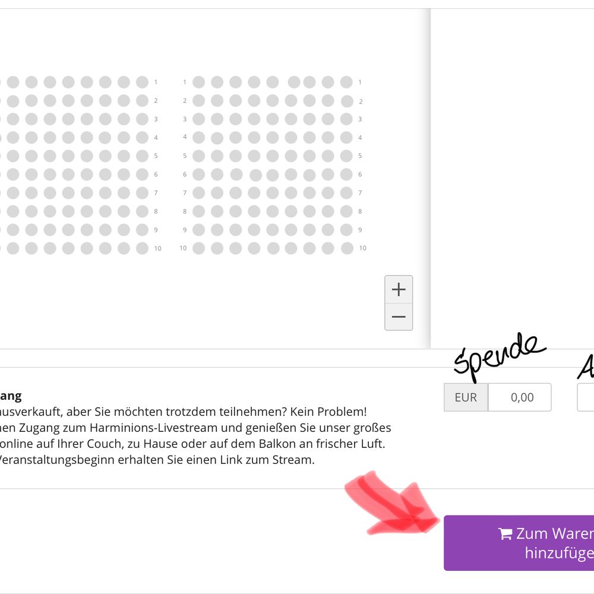Select first seat in right block row 1
Screen dimensions: 594x594
pos(198,82)
